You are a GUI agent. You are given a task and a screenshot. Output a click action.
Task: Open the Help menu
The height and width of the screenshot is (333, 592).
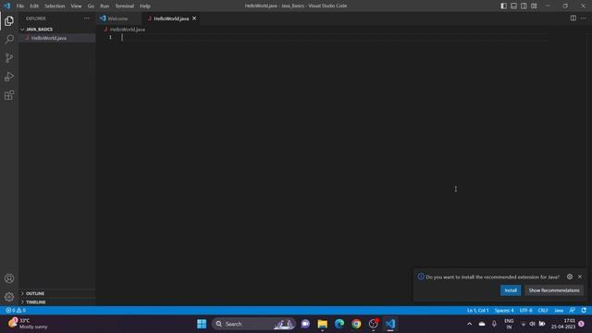pos(145,6)
